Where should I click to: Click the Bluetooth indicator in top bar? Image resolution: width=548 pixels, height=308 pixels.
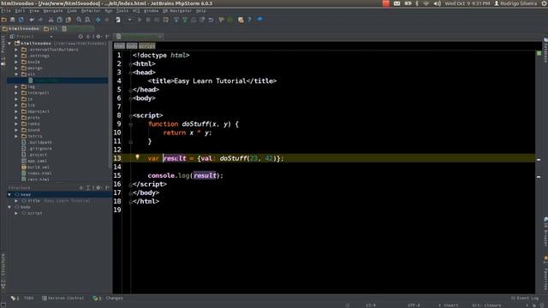[417, 3]
